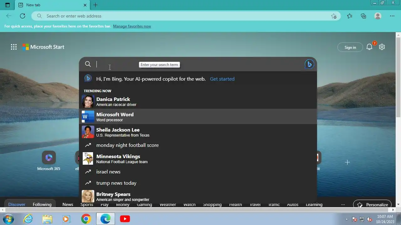Screen dimensions: 401x225
Task: Open Windows Explorer folder from taskbar
Action: [x=47, y=219]
